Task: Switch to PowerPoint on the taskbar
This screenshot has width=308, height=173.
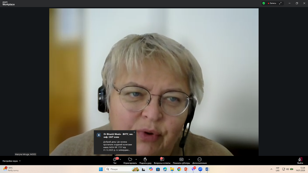Action: 186,169
